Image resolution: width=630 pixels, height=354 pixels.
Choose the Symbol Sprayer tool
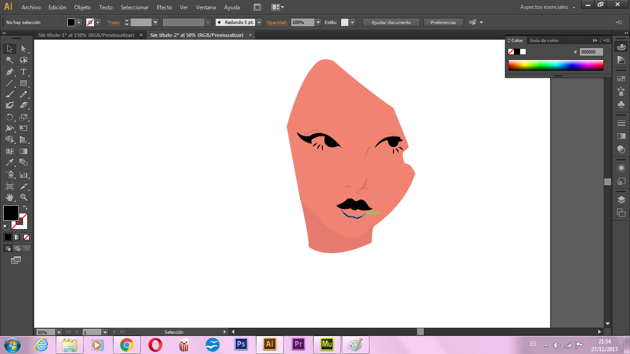click(9, 175)
